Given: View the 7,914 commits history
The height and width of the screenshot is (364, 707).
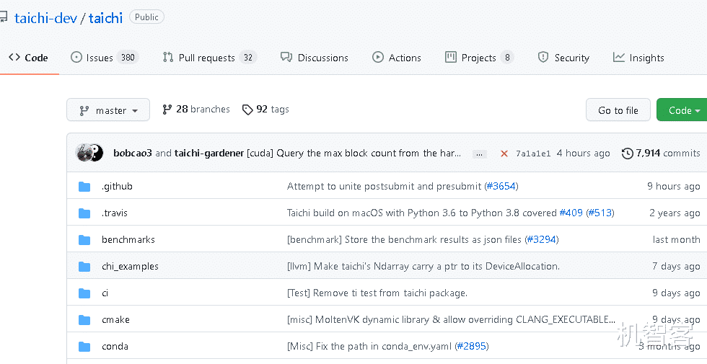Looking at the screenshot, I should click(x=667, y=154).
